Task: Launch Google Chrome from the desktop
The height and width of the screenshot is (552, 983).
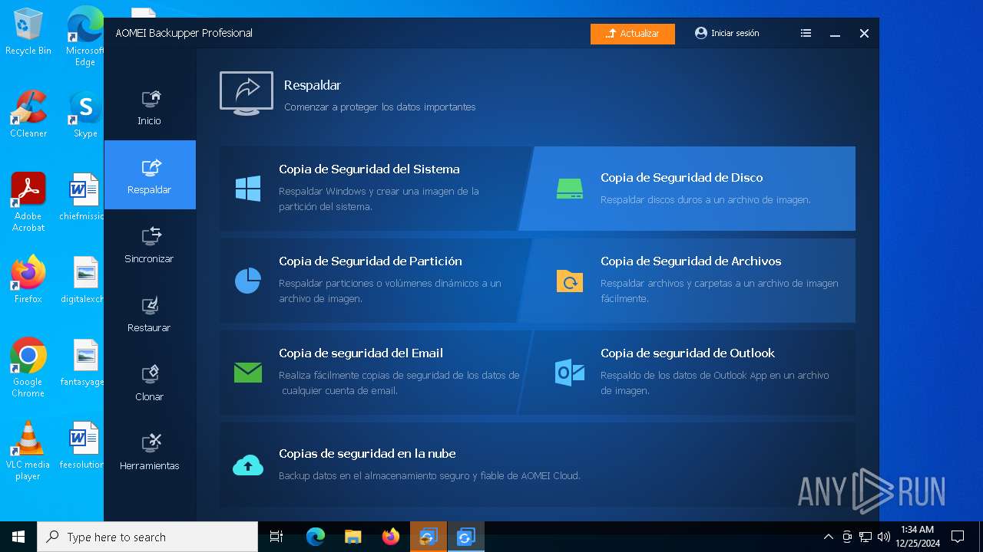Action: click(28, 368)
